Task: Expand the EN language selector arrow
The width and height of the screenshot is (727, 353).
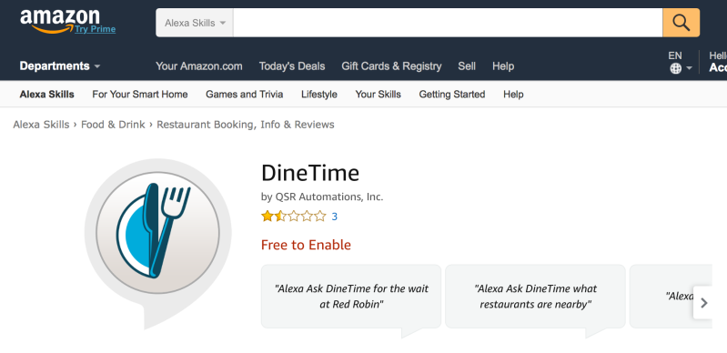Action: [x=689, y=68]
